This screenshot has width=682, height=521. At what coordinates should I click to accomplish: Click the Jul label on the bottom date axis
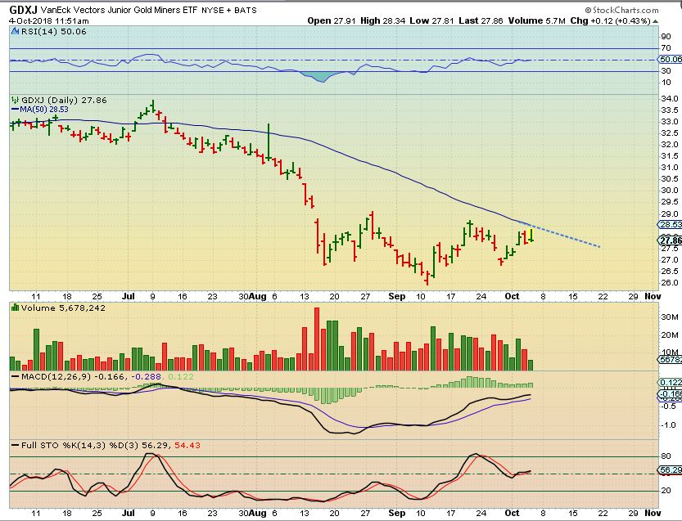[x=129, y=513]
